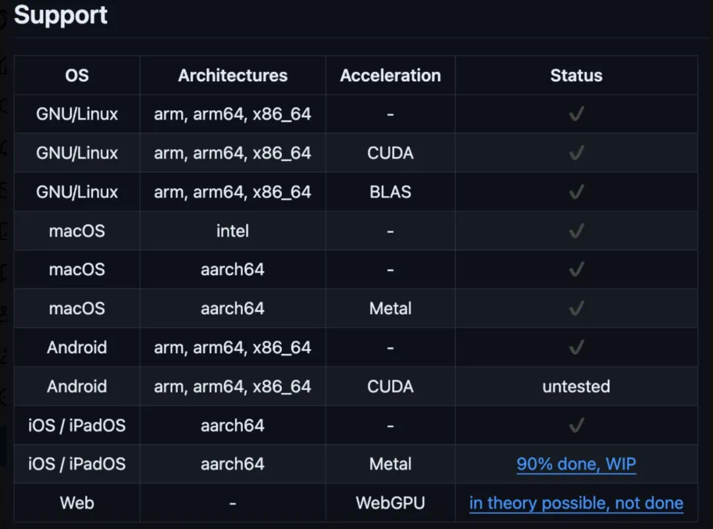Click the checkmark in the macOS intel row
The width and height of the screenshot is (713, 529).
pyautogui.click(x=576, y=231)
